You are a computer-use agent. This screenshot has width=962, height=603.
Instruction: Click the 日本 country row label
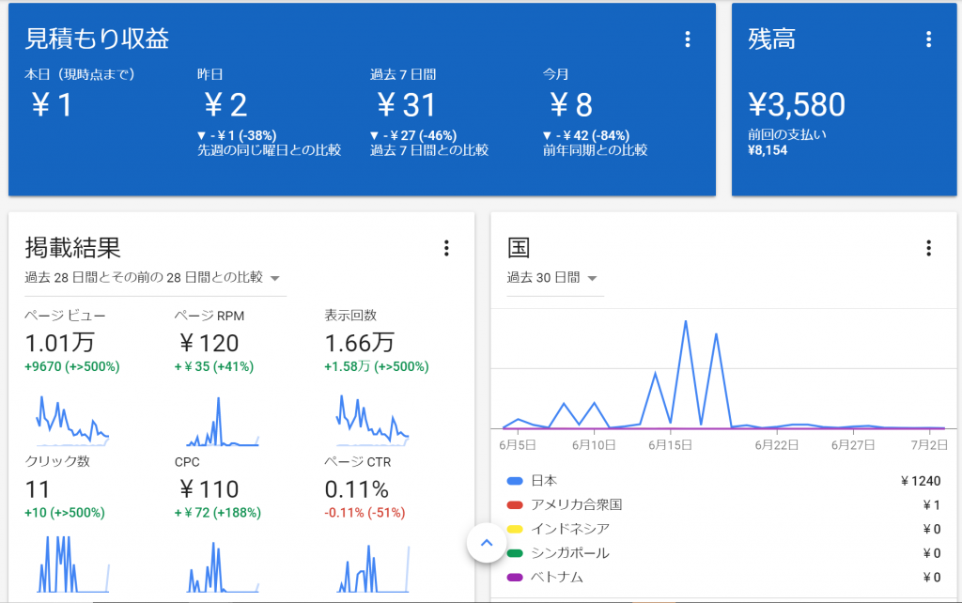[544, 481]
